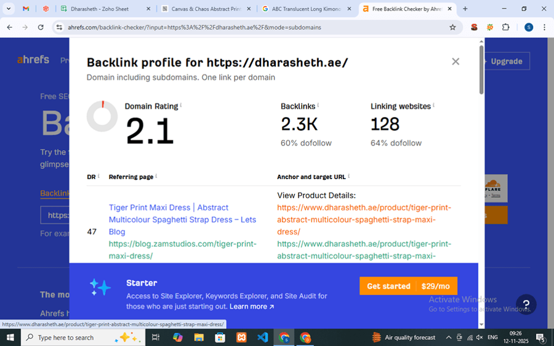Open volume control in system tray
This screenshot has height=346, width=554.
(x=480, y=337)
